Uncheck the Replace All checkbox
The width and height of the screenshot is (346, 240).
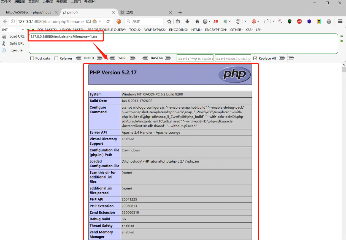(x=255, y=58)
